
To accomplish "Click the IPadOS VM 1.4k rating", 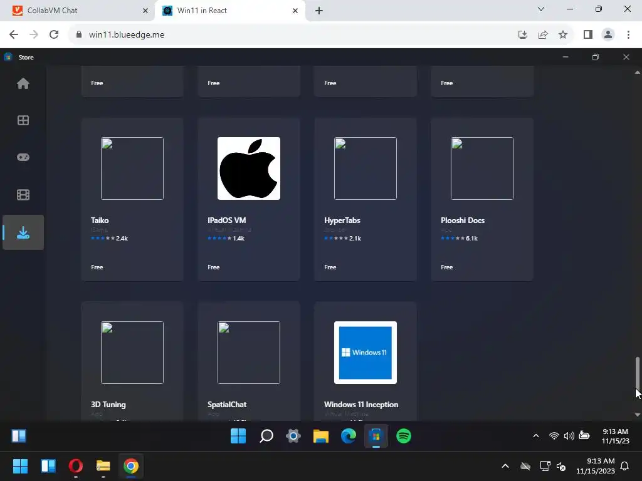I will (226, 238).
